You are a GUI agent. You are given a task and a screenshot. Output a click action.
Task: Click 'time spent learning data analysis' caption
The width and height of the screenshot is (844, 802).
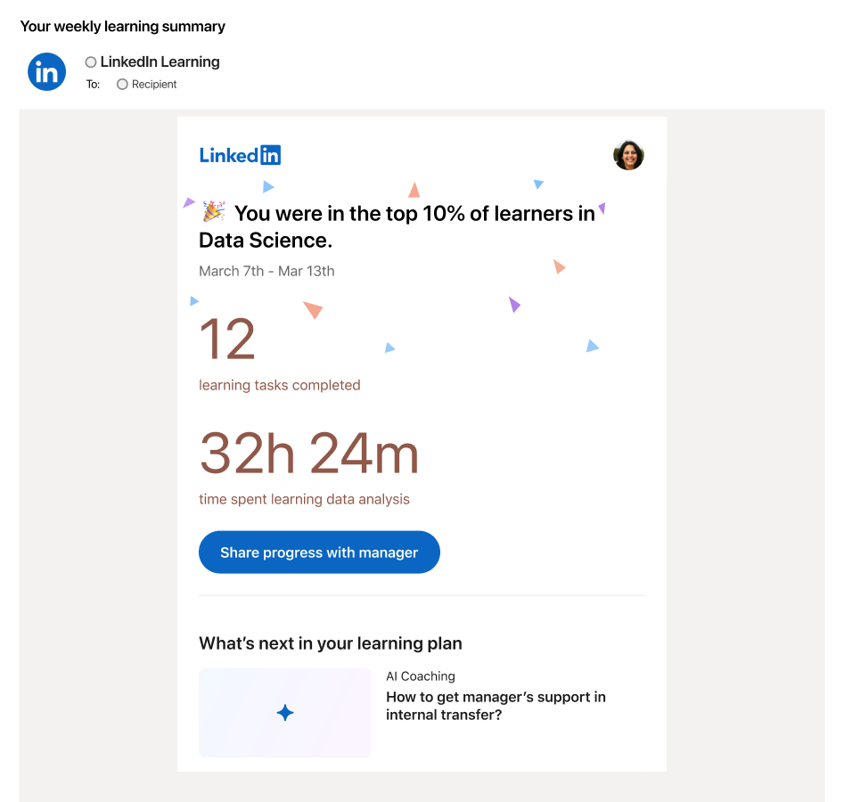(304, 499)
